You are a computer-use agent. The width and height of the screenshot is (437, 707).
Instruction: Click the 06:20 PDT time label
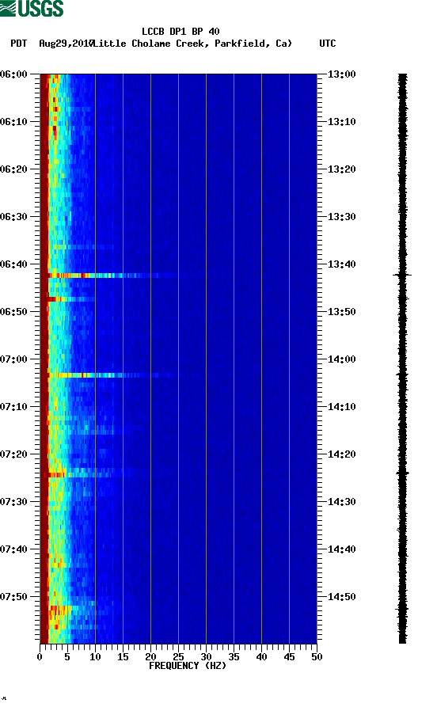tap(14, 169)
